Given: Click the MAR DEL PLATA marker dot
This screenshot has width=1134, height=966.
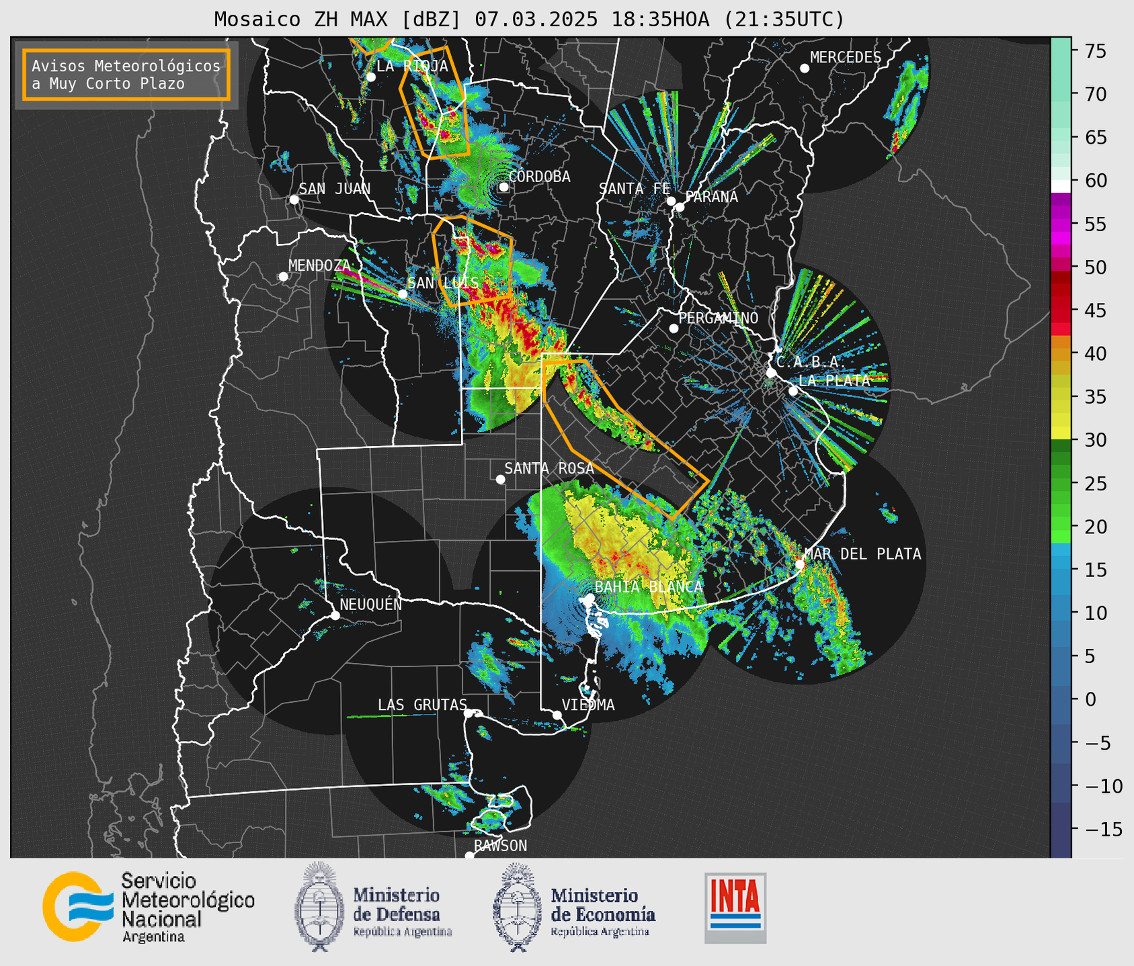Looking at the screenshot, I should pyautogui.click(x=800, y=564).
